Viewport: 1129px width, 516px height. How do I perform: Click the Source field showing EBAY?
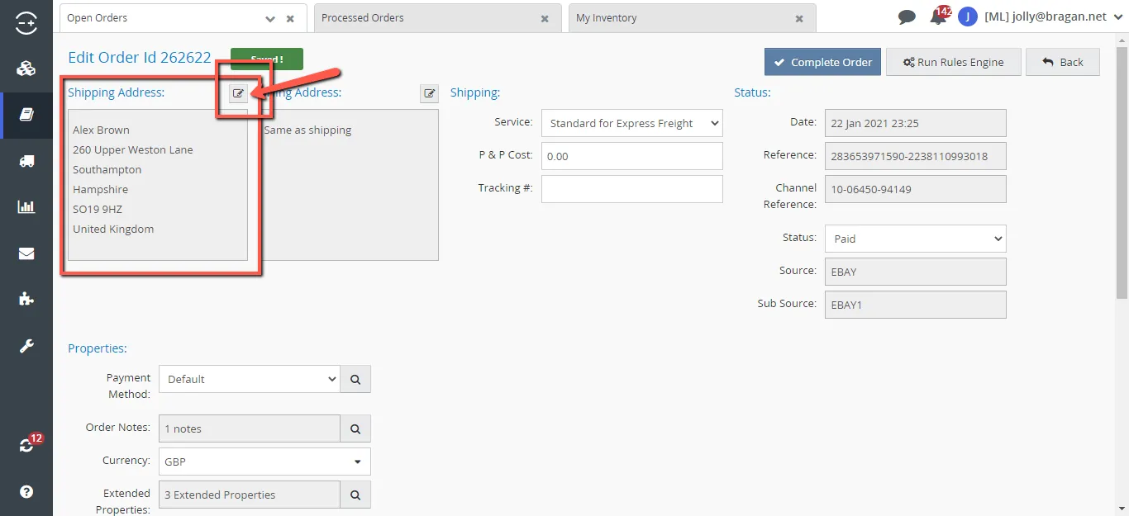(x=916, y=272)
